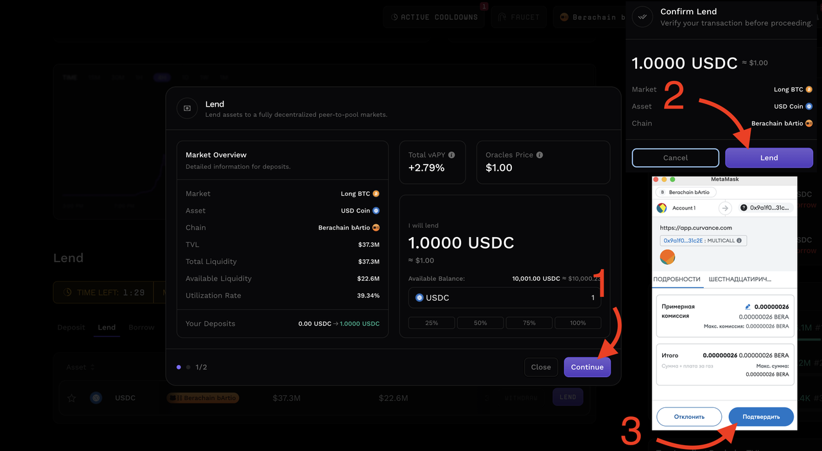
Task: Click the Berachain bArtio icon in Confirm Lend
Action: point(809,123)
